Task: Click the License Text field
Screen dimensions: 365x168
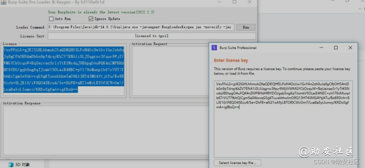Action: [152, 36]
